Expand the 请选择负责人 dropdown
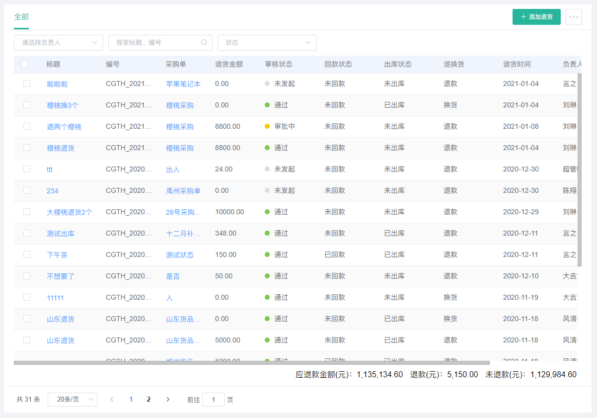597x418 pixels. 59,43
